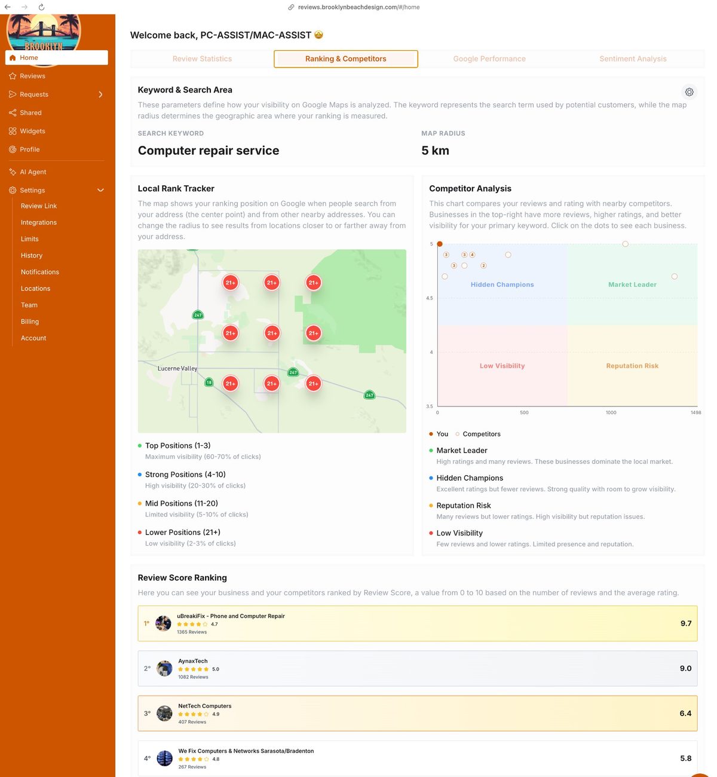
Task: Open Widgets page
Action: pyautogui.click(x=32, y=131)
